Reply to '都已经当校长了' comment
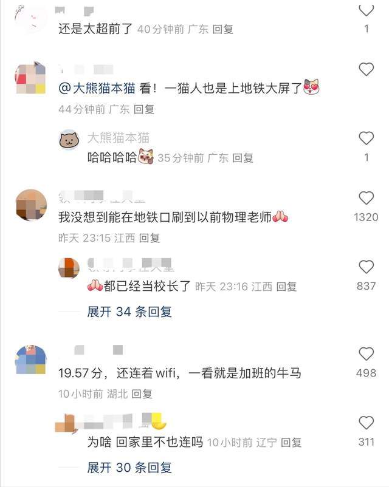 coord(286,287)
